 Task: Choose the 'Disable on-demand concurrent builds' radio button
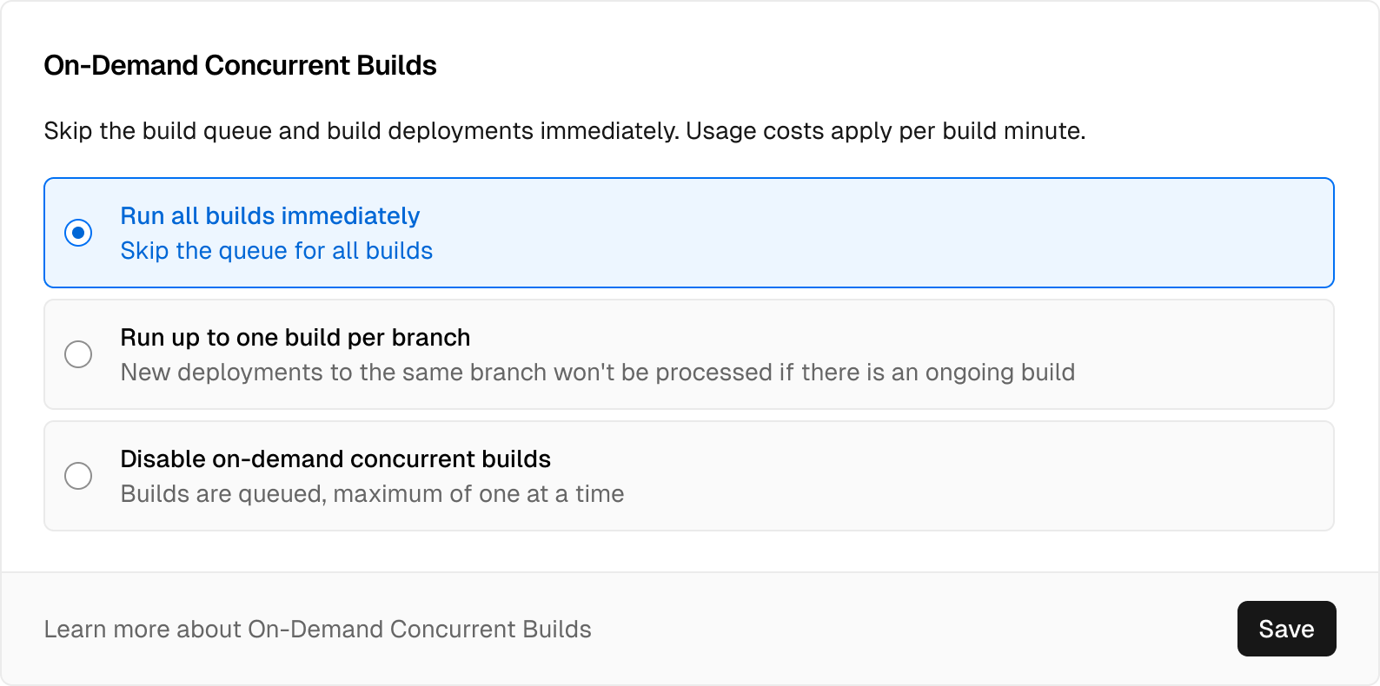pos(78,476)
